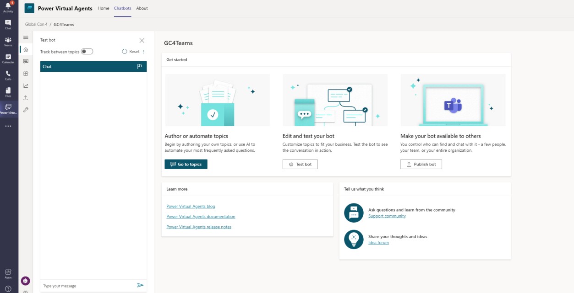The height and width of the screenshot is (293, 574).
Task: Click the purple bot icon at sidebar bottom
Action: (26, 281)
